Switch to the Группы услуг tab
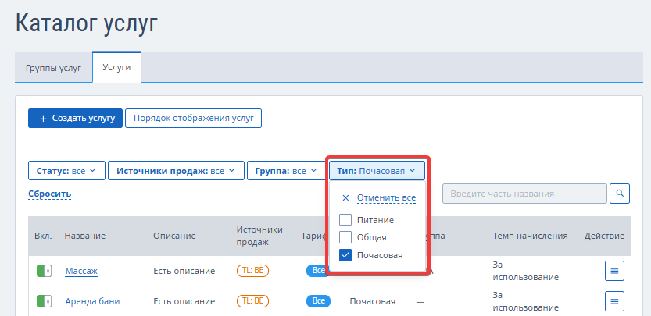Screen dimensions: 651x316 click(53, 68)
